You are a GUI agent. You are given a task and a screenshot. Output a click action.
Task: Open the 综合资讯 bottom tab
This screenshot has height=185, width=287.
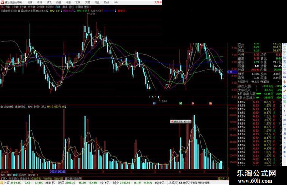point(36,178)
